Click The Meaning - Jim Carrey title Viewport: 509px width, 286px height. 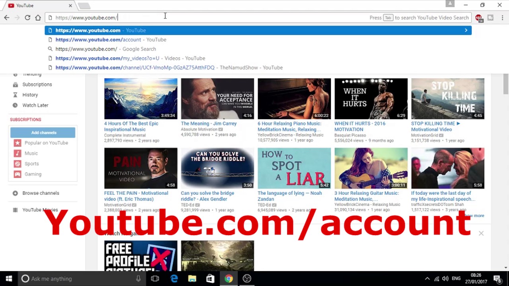click(209, 124)
